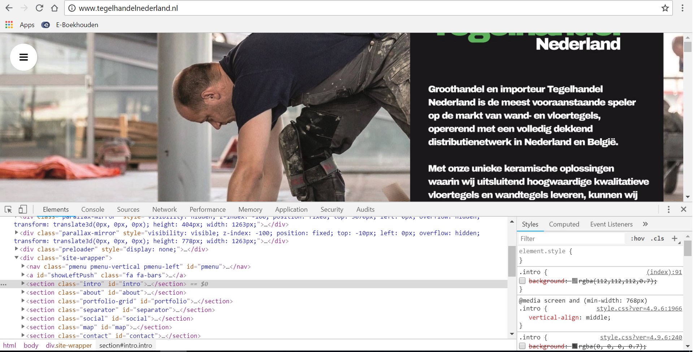Viewport: 693px width, 352px height.
Task: Click the vertical-align: middle declaration
Action: [569, 318]
